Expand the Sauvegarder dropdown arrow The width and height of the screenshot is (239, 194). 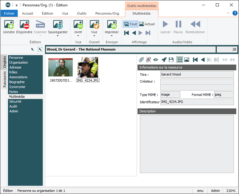click(58, 36)
